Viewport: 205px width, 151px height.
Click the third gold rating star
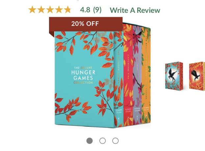50,10
